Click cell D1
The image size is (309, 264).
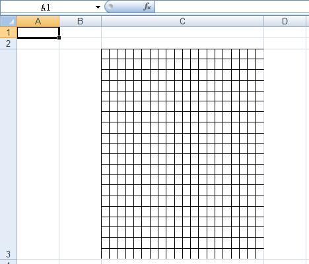pyautogui.click(x=285, y=32)
